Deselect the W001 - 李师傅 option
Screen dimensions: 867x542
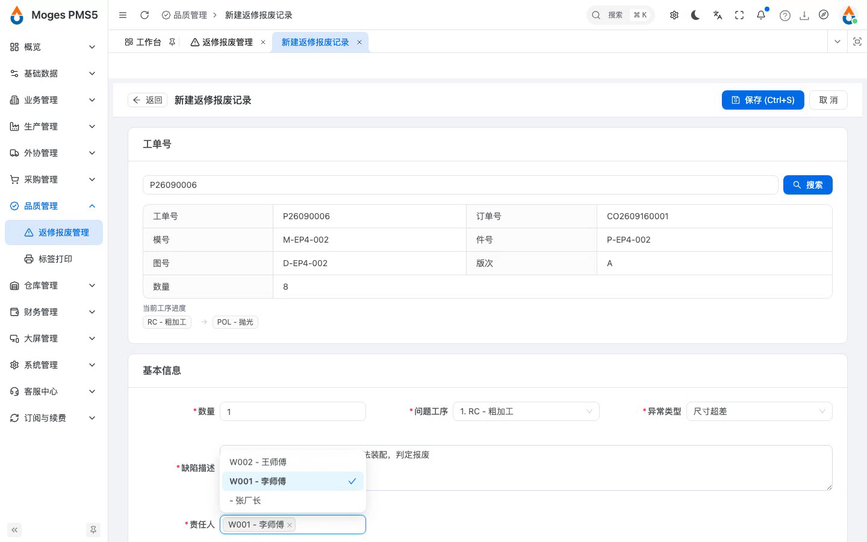tap(293, 481)
